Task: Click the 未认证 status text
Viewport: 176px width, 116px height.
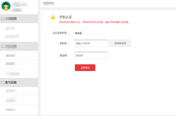Action: (x=78, y=33)
